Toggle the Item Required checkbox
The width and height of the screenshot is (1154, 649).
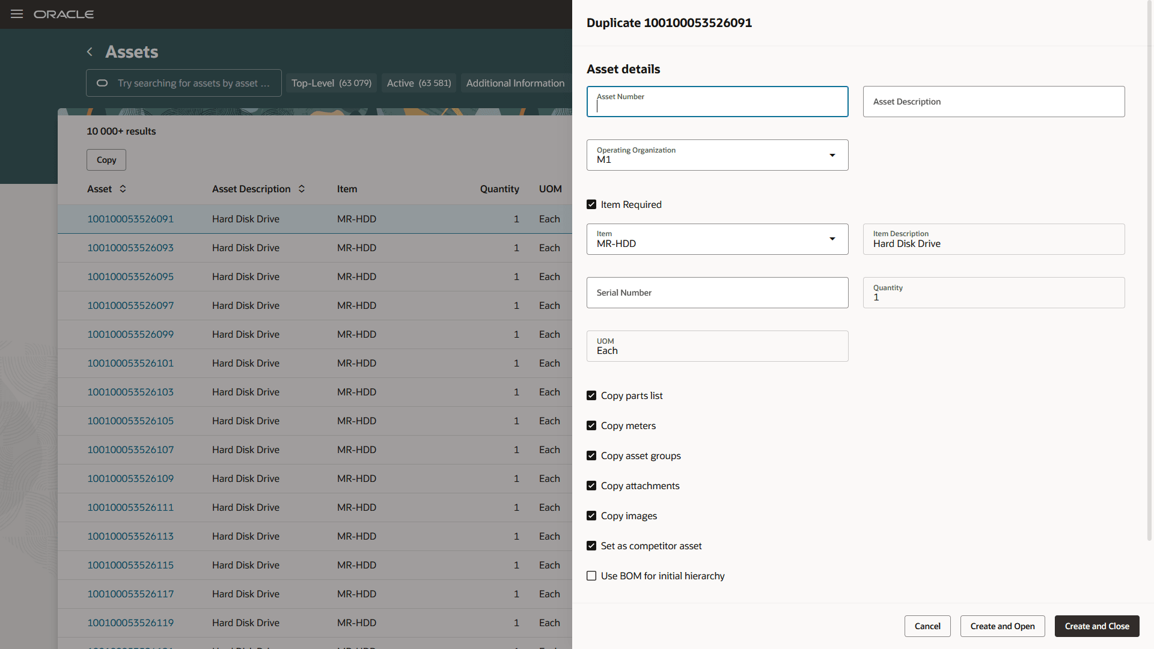[x=591, y=204]
